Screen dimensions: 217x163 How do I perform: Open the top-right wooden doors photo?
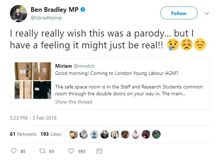(x=42, y=71)
